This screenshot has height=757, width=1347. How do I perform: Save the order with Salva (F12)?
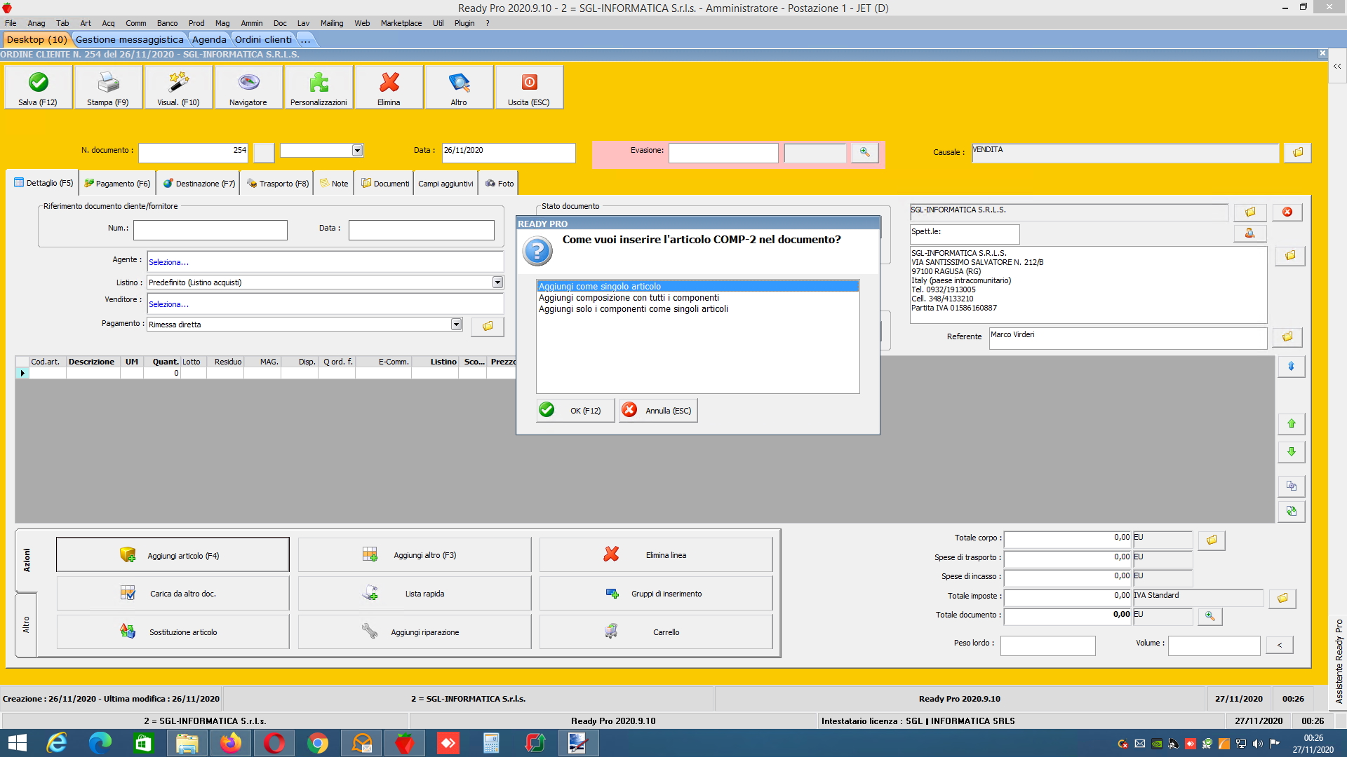pyautogui.click(x=39, y=87)
